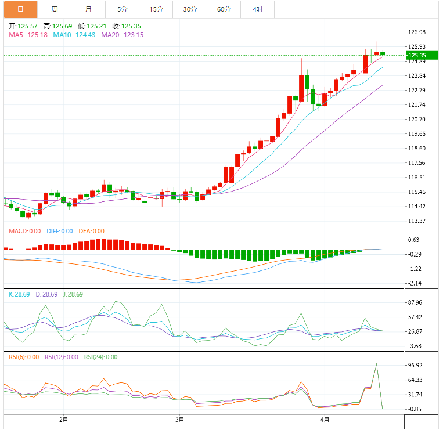Click the MA20: 123.15 indicator label

(122, 35)
